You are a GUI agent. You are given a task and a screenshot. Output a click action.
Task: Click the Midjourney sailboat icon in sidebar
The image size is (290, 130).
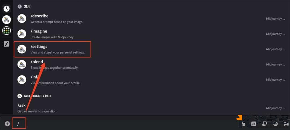tap(6, 20)
